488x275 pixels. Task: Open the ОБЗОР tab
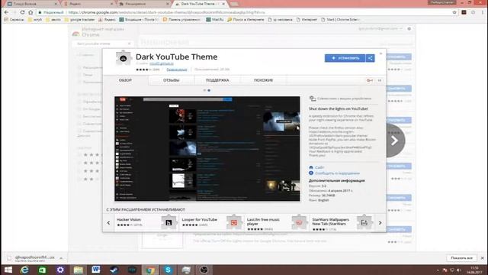pos(125,80)
